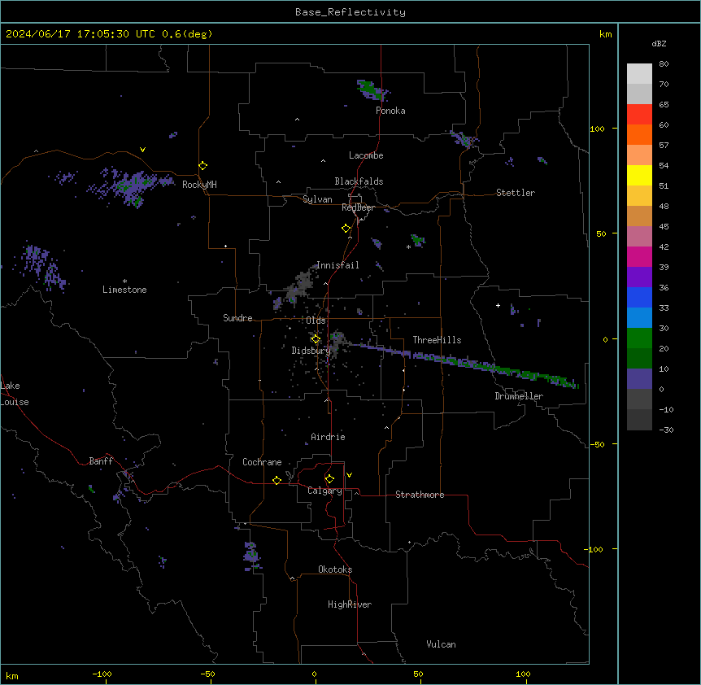Click the yellow diamond marker above Calgary label
The image size is (701, 685).
click(x=329, y=479)
